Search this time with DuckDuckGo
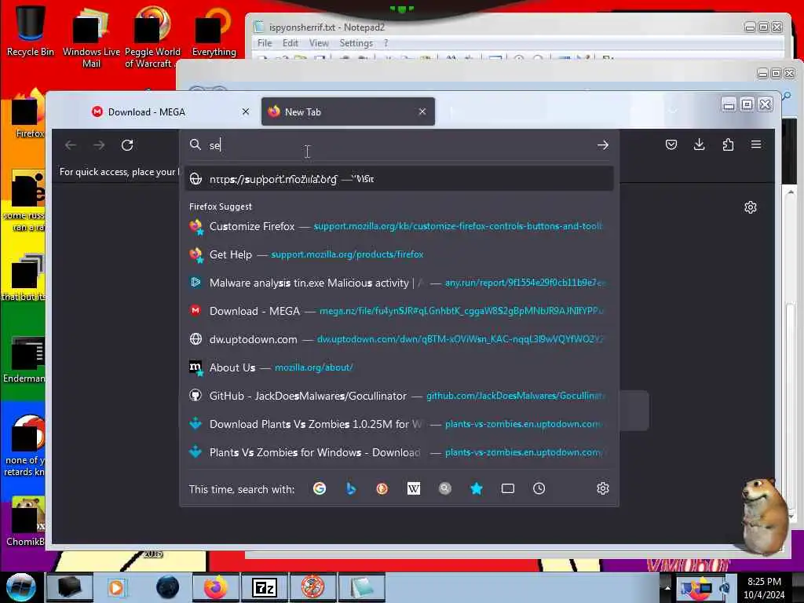The width and height of the screenshot is (804, 603). 382,488
